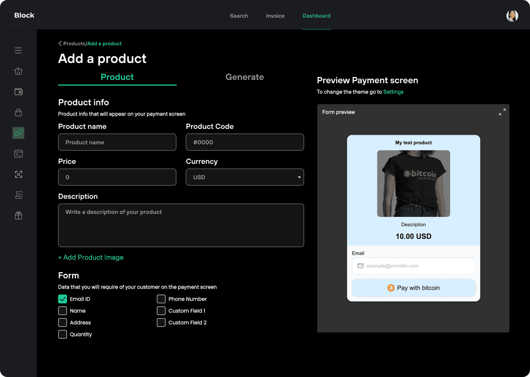Open the shopping bag sidebar icon
530x377 pixels.
pyautogui.click(x=18, y=112)
